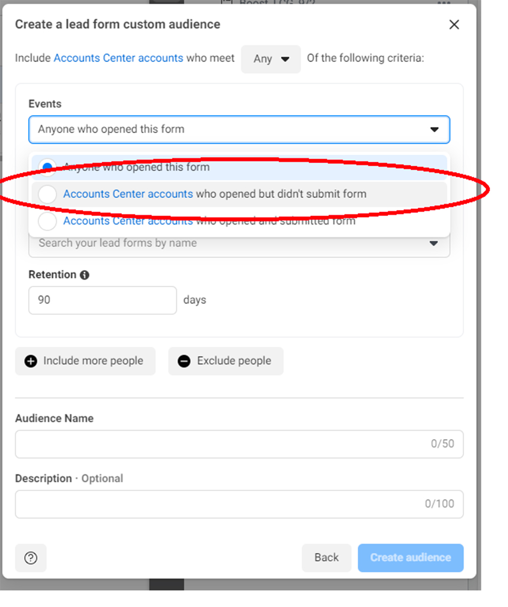This screenshot has height=607, width=508.
Task: Close the lead form custom audience dialog
Action: coord(454,25)
